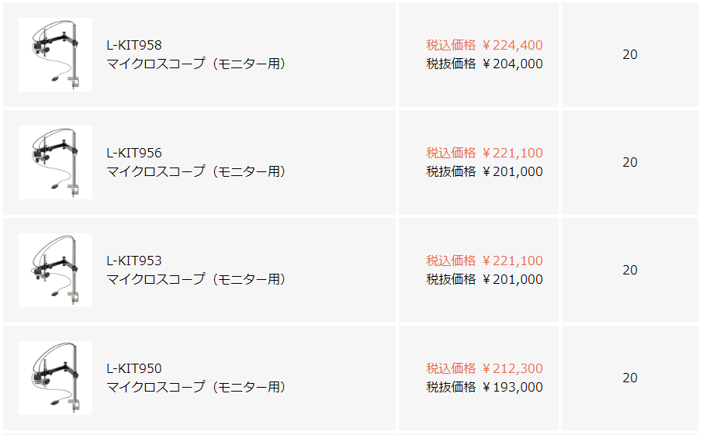
Task: Click the マイクロスコープ description under L-KIT958
Action: (x=196, y=64)
